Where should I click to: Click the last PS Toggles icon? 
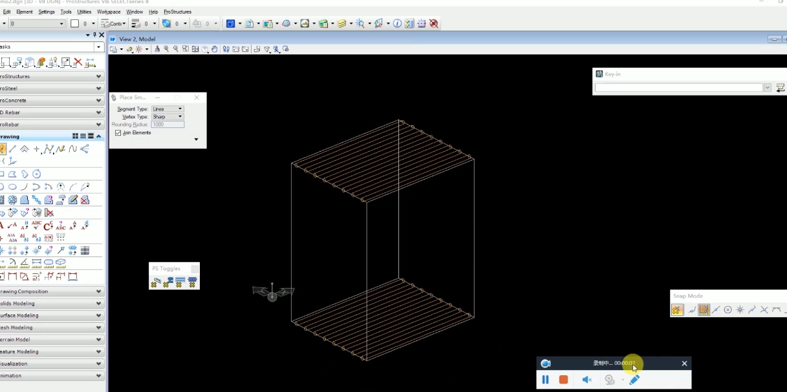193,282
